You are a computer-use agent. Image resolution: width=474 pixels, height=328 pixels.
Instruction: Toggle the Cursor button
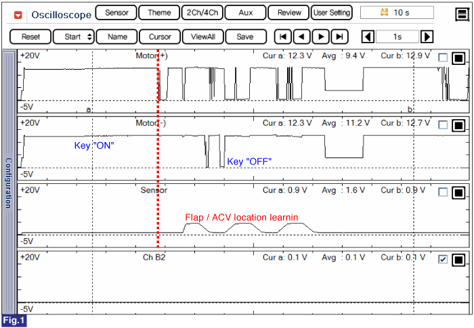tap(160, 37)
